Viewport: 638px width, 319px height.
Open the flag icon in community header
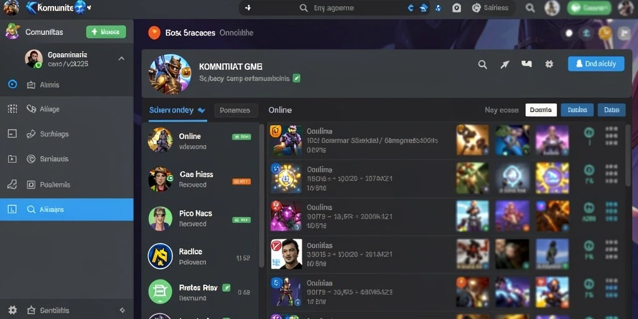point(526,64)
